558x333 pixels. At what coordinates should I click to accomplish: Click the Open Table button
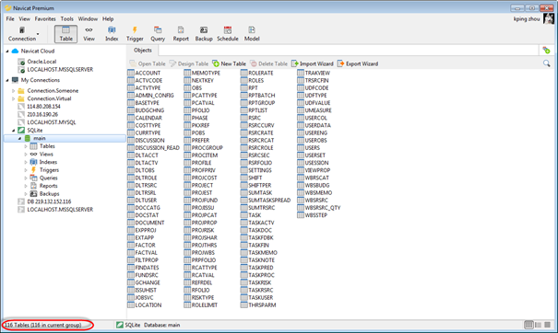148,63
